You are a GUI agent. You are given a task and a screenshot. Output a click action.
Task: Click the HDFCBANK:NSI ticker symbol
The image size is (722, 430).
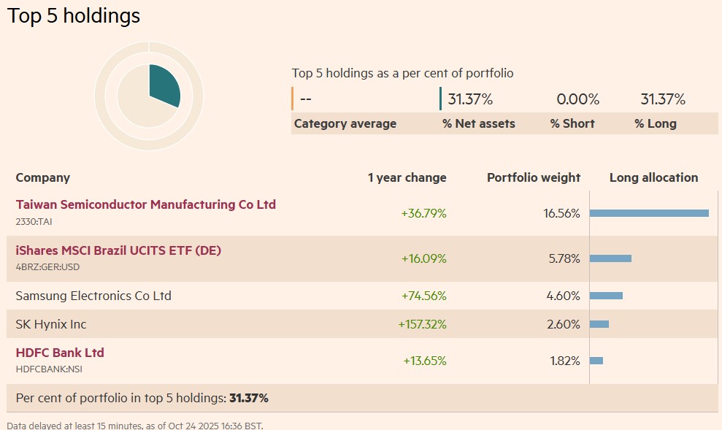[x=49, y=369]
